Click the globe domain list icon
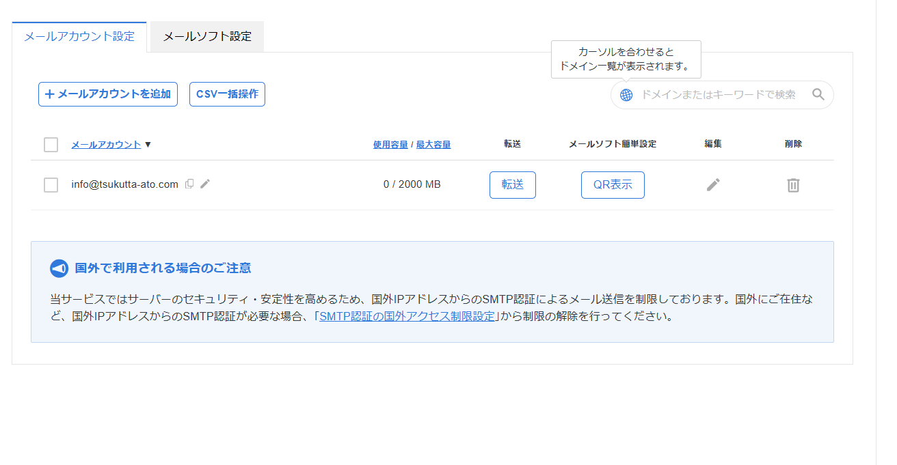This screenshot has height=465, width=897. click(626, 95)
